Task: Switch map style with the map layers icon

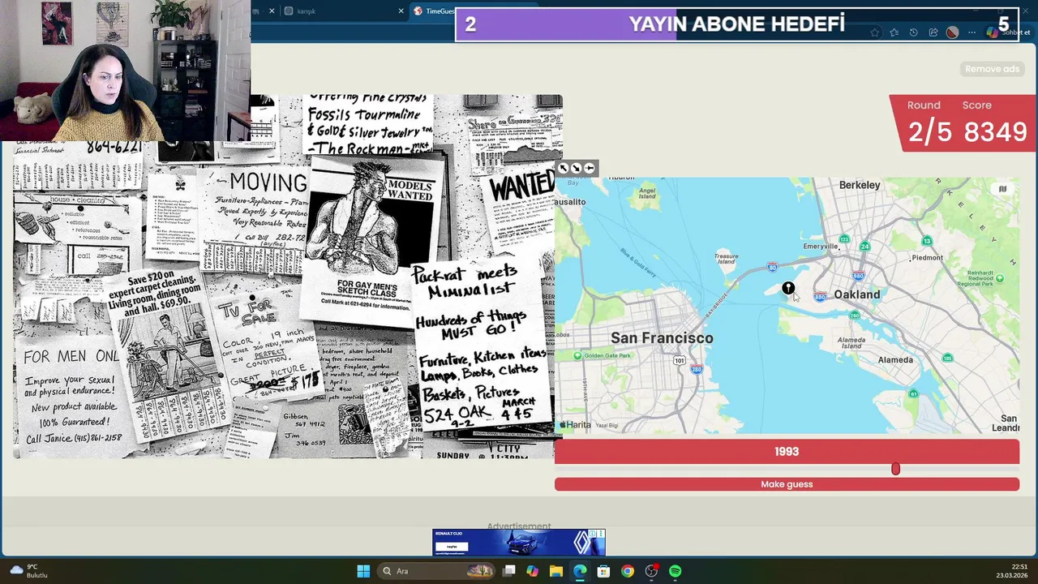Action: pyautogui.click(x=1002, y=189)
